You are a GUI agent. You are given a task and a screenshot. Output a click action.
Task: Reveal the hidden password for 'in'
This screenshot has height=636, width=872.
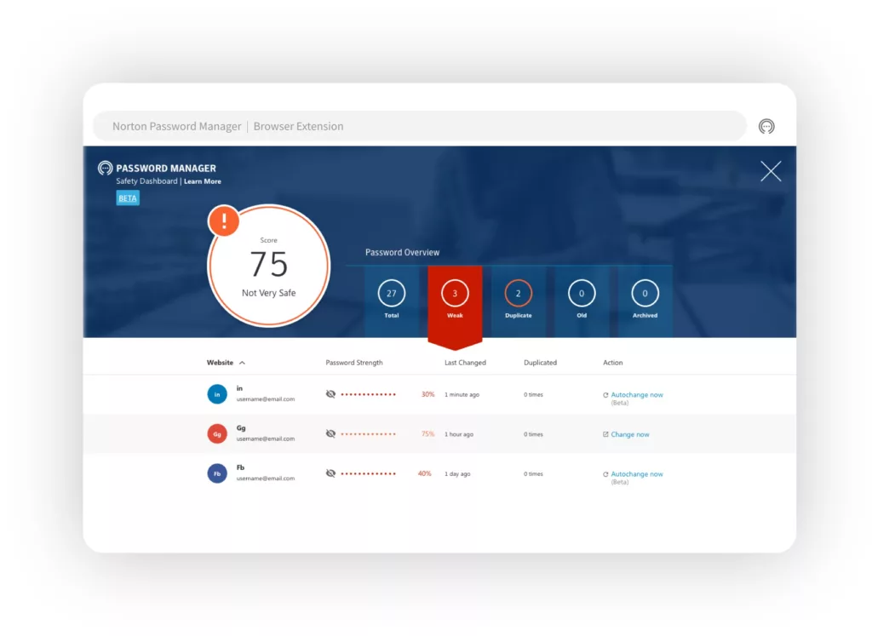[x=330, y=394]
